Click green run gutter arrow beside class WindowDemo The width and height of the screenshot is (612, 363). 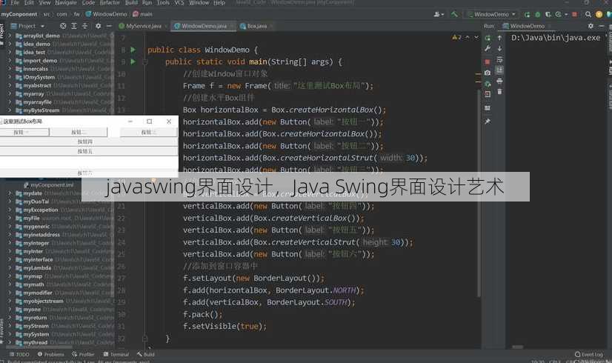pos(133,50)
